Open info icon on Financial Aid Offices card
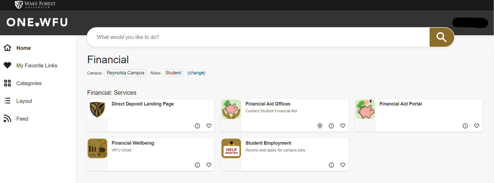The width and height of the screenshot is (494, 183). click(331, 126)
